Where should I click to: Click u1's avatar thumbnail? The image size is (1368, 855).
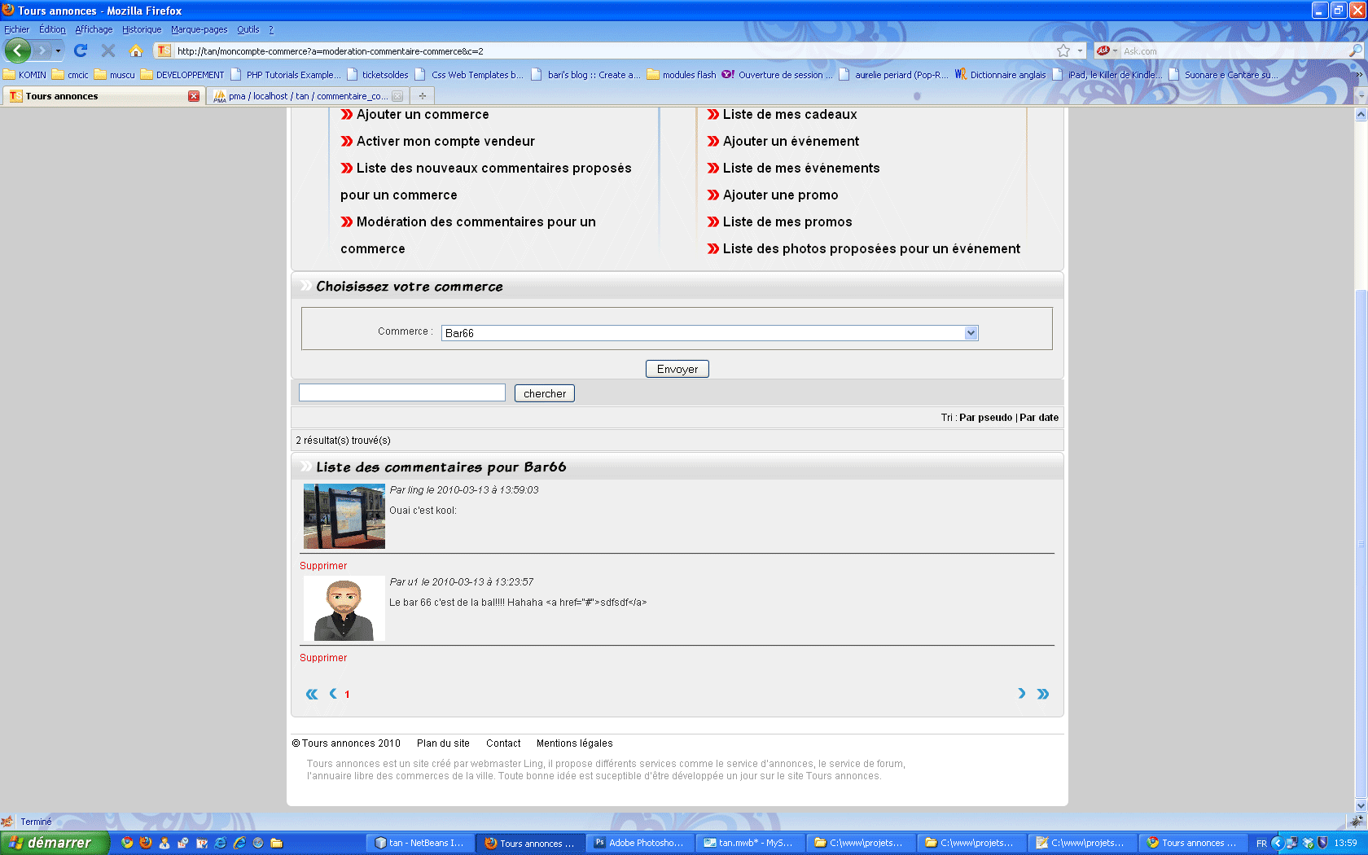coord(344,608)
